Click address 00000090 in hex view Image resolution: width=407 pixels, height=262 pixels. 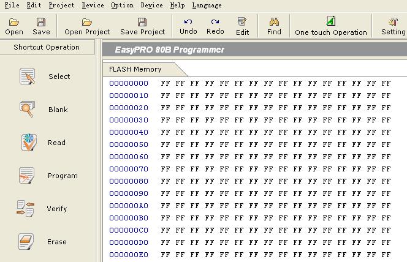[129, 193]
